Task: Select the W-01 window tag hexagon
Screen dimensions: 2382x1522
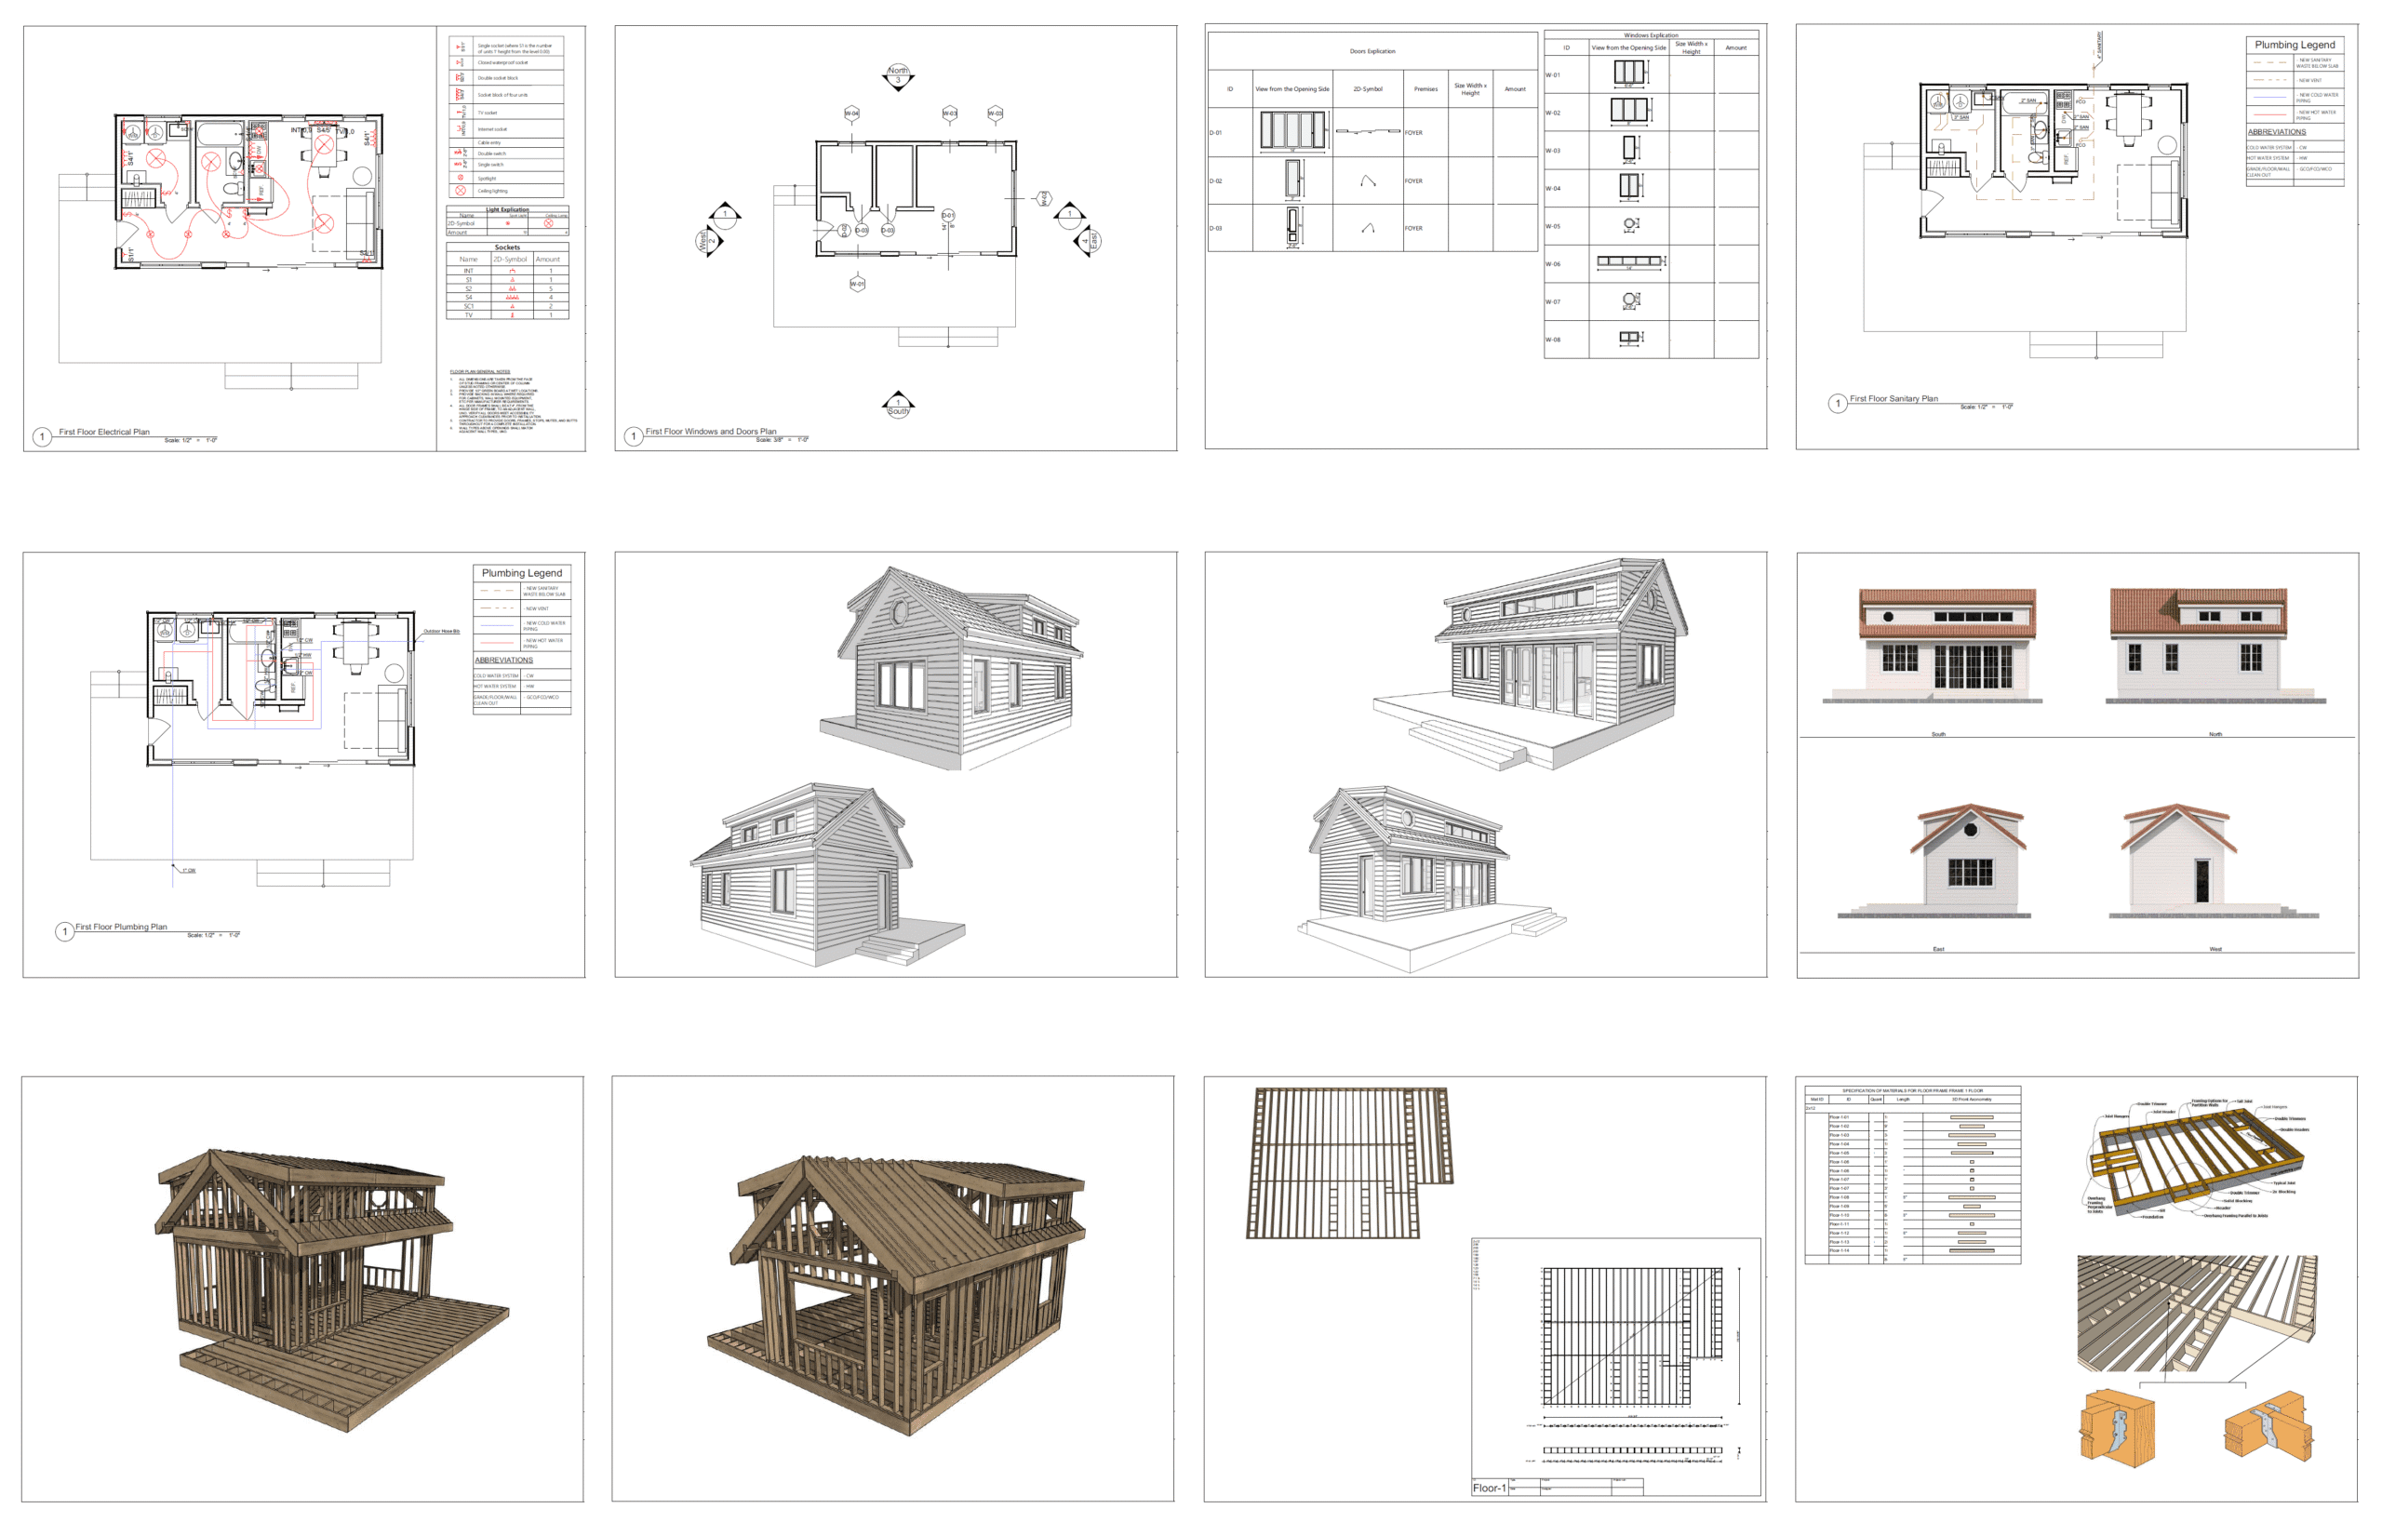Action: (x=858, y=284)
